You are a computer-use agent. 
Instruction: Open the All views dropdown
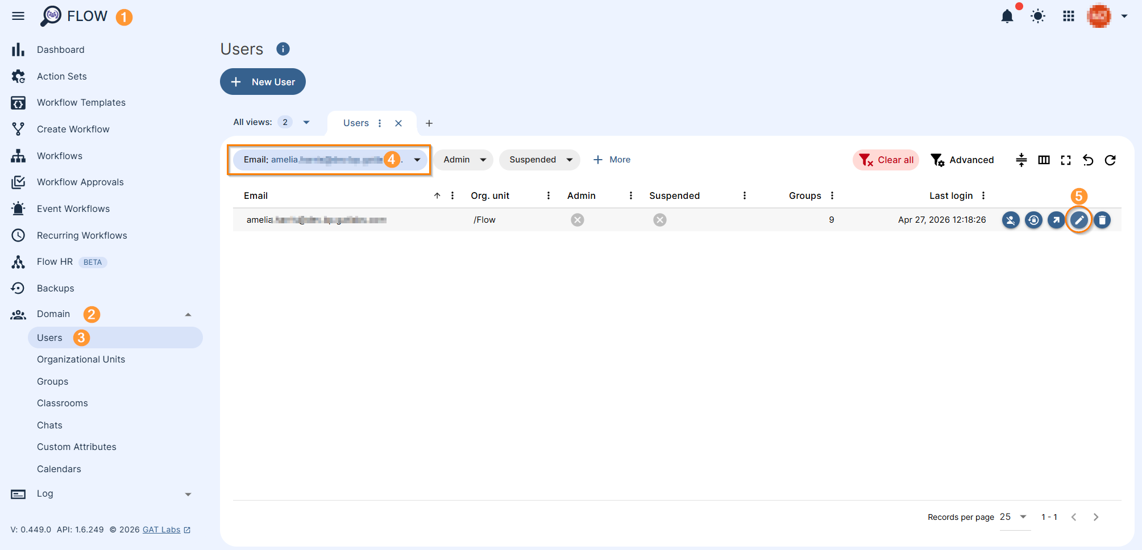click(272, 122)
